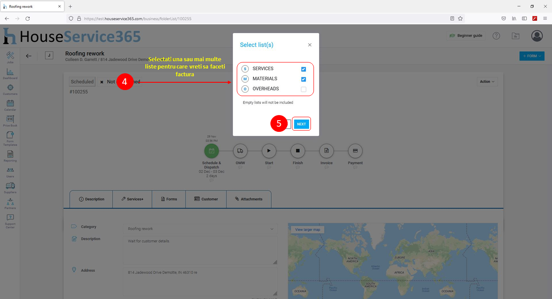Open the Dashboard sidebar icon

point(10,73)
